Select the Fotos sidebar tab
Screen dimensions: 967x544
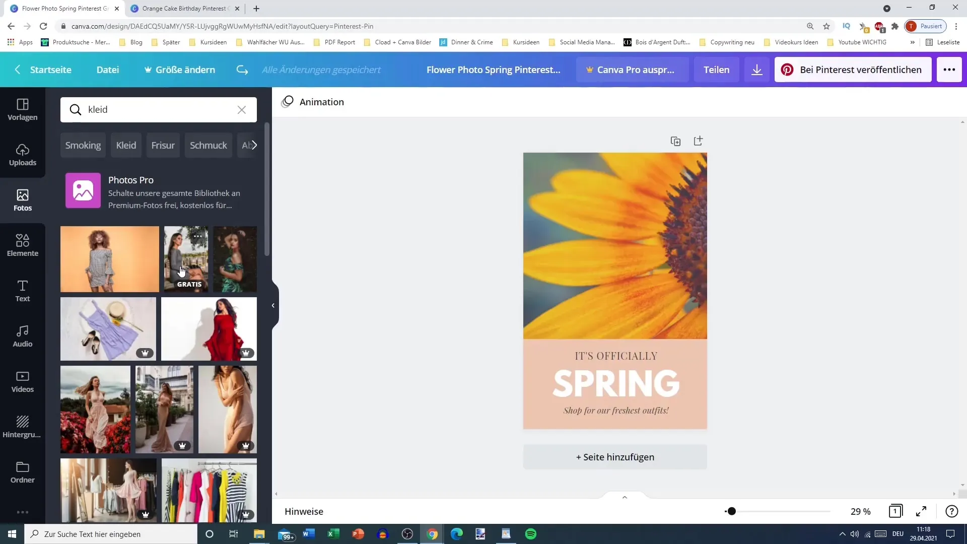(23, 200)
